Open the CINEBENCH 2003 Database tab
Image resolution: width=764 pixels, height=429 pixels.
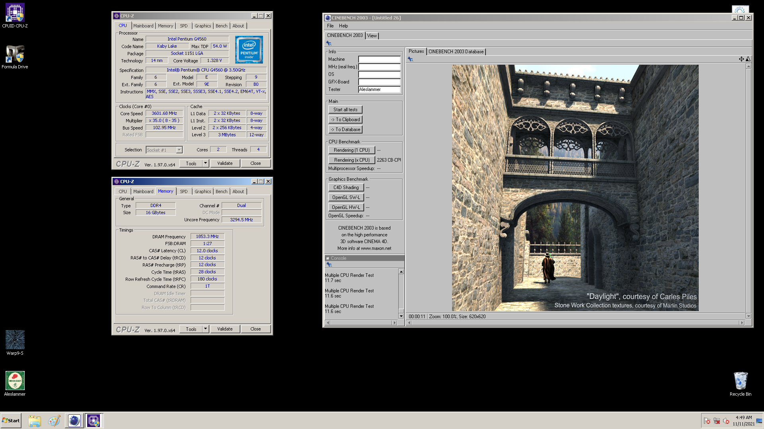pos(456,52)
